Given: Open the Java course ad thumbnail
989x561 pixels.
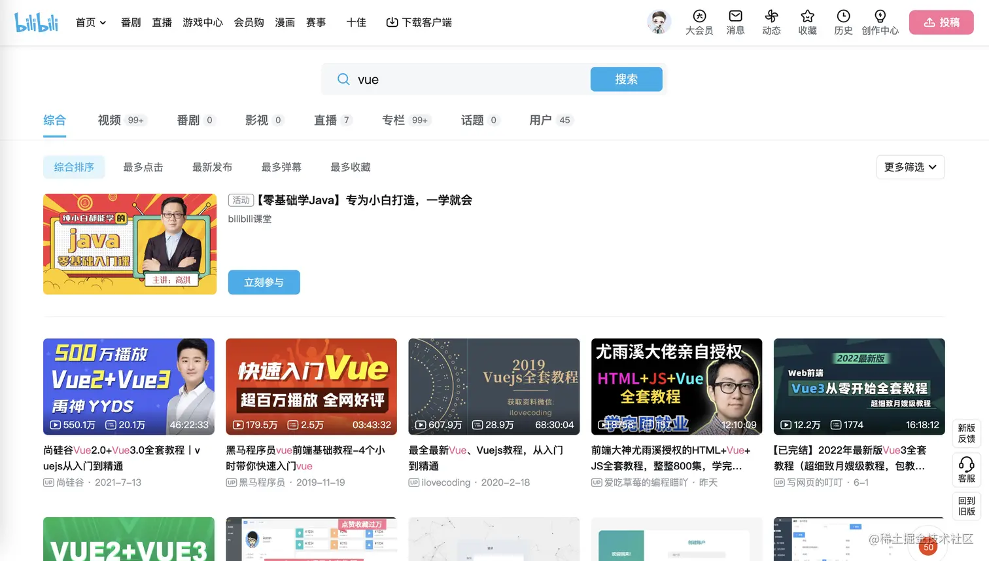Looking at the screenshot, I should point(130,244).
